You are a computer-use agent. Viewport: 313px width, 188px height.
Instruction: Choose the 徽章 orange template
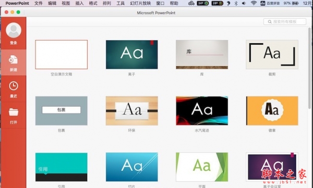pyautogui.click(x=272, y=110)
